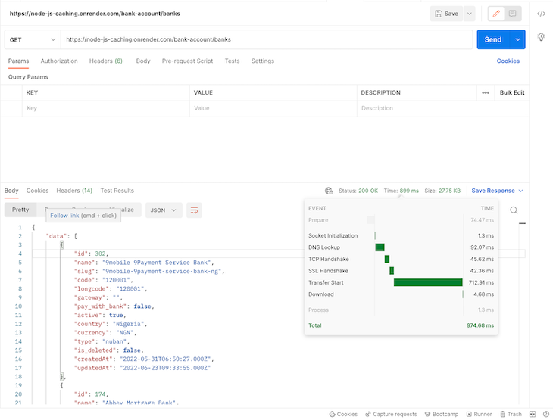Image resolution: width=553 pixels, height=420 pixels.
Task: Open the Test Results tab
Action: click(x=117, y=191)
